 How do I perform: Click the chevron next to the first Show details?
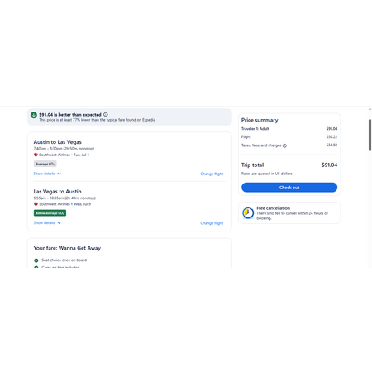[x=59, y=174]
